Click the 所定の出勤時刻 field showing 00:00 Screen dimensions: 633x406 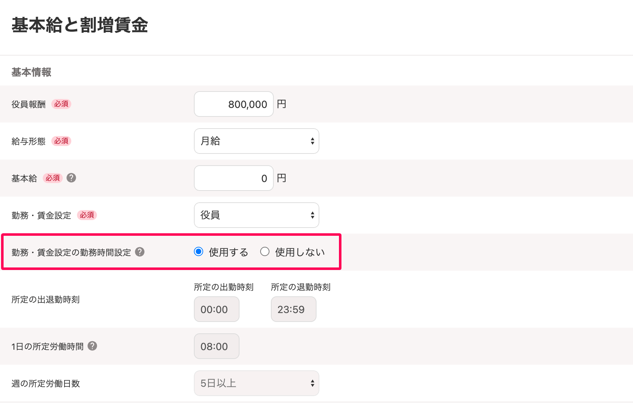pyautogui.click(x=217, y=309)
